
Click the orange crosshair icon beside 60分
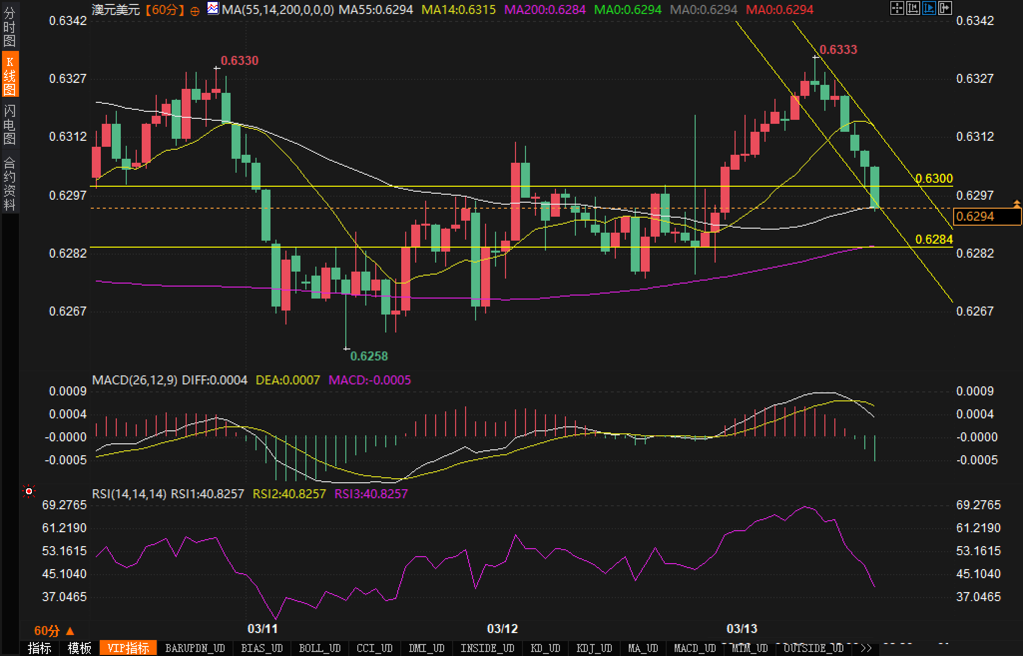pyautogui.click(x=195, y=10)
